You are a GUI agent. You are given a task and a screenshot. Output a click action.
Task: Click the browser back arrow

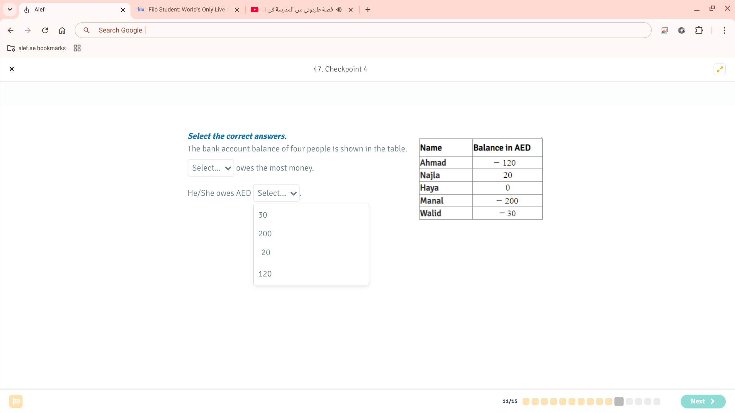point(11,30)
